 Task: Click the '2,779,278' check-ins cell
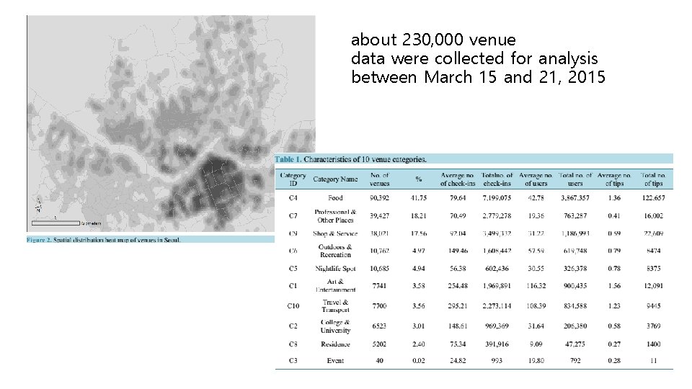point(497,216)
